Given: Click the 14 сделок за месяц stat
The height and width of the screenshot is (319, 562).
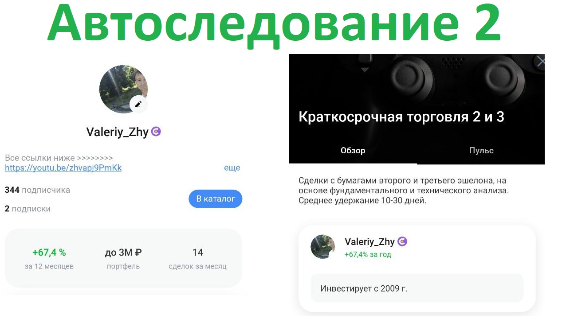Looking at the screenshot, I should (x=197, y=259).
